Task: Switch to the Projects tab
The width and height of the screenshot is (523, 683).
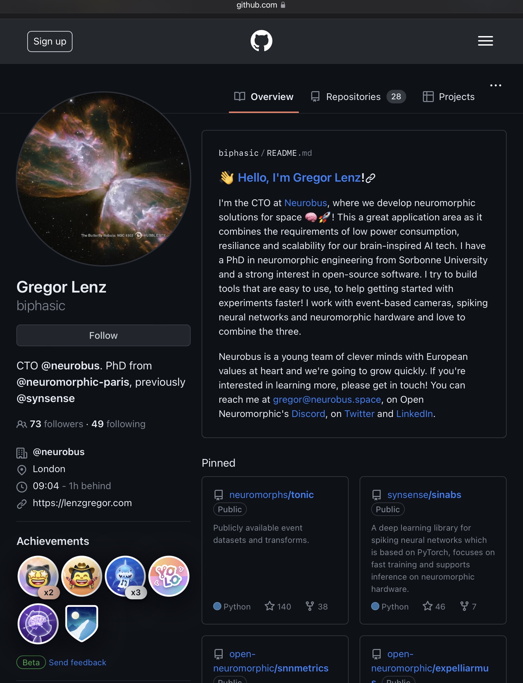Action: [x=448, y=97]
